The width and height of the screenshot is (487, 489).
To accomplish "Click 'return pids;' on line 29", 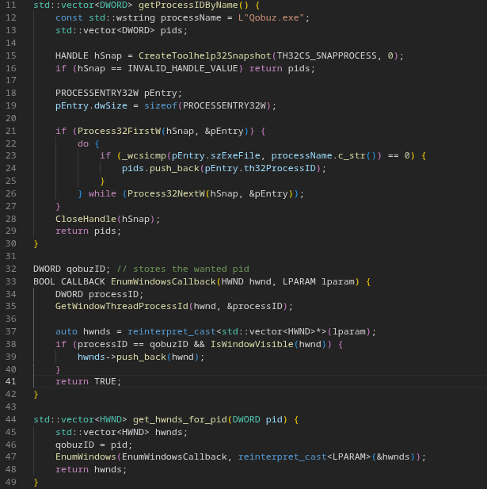I will 89,231.
